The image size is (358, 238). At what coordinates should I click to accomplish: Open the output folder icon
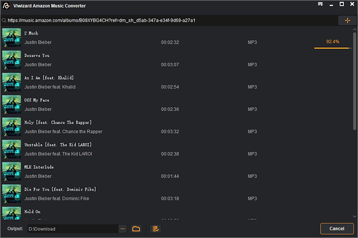coord(136,229)
